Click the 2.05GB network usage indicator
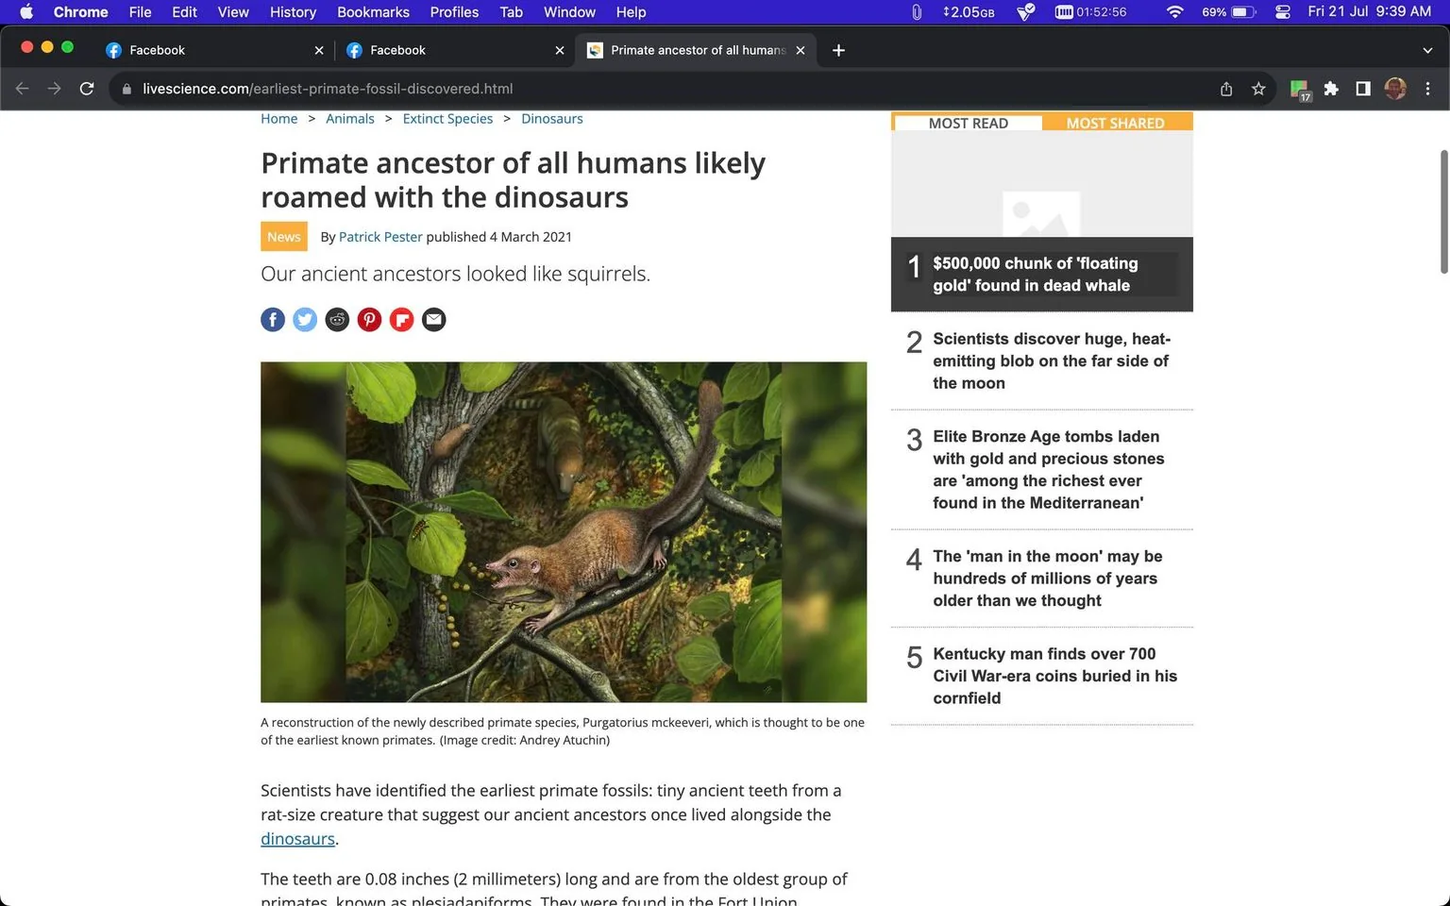 (969, 12)
